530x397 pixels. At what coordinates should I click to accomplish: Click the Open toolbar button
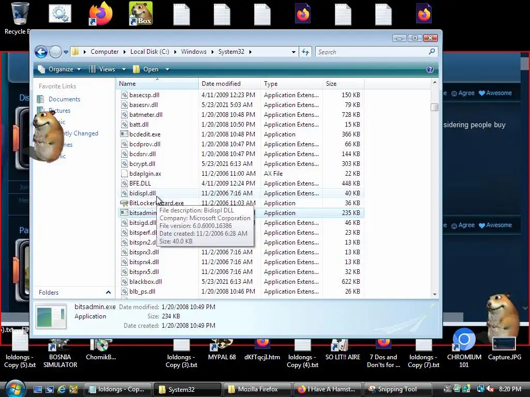(146, 69)
